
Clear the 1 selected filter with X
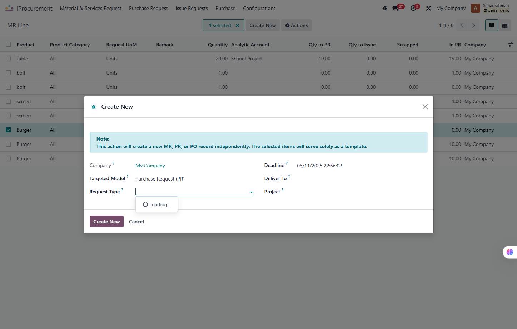point(237,25)
